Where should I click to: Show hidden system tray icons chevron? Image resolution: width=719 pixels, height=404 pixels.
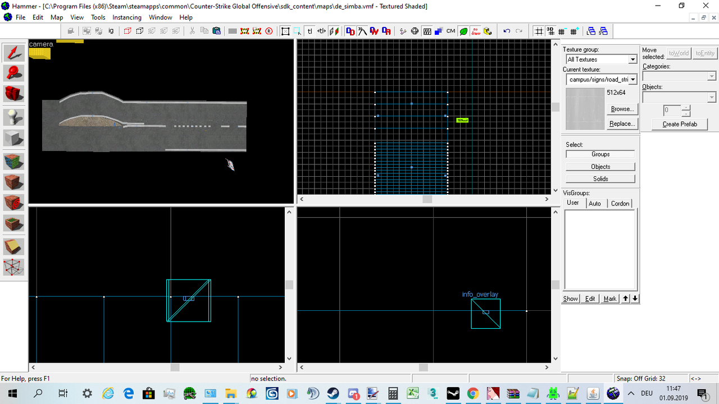(631, 393)
